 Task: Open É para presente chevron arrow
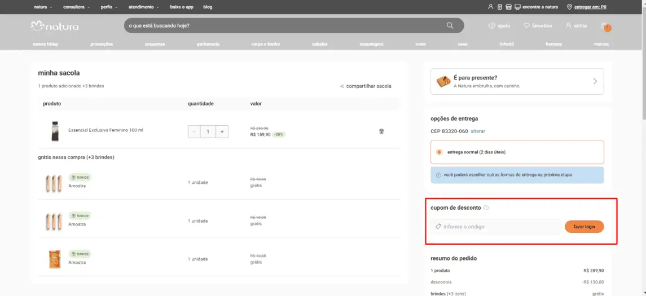coord(595,81)
